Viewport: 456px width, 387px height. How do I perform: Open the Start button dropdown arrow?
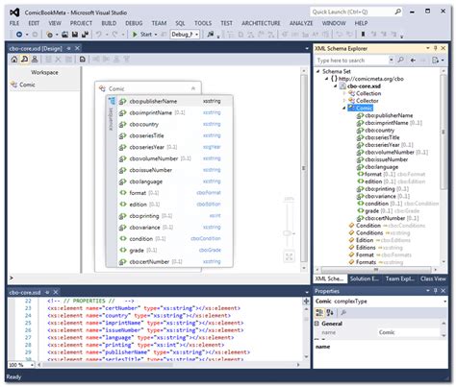(156, 35)
